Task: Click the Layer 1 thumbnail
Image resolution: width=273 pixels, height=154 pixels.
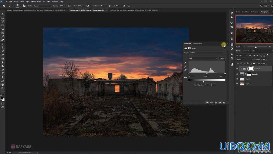Action: click(x=242, y=84)
